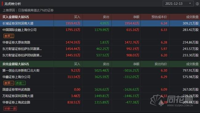
Task: Click sell value 4.99万
Action: coord(105,23)
